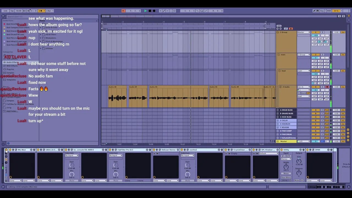Toggle Post button on A DRUM BUSS return
This screenshot has height=198, width=352.
(x=327, y=110)
